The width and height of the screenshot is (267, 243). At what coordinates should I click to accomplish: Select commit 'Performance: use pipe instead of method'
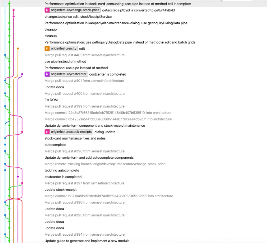coord(76,68)
